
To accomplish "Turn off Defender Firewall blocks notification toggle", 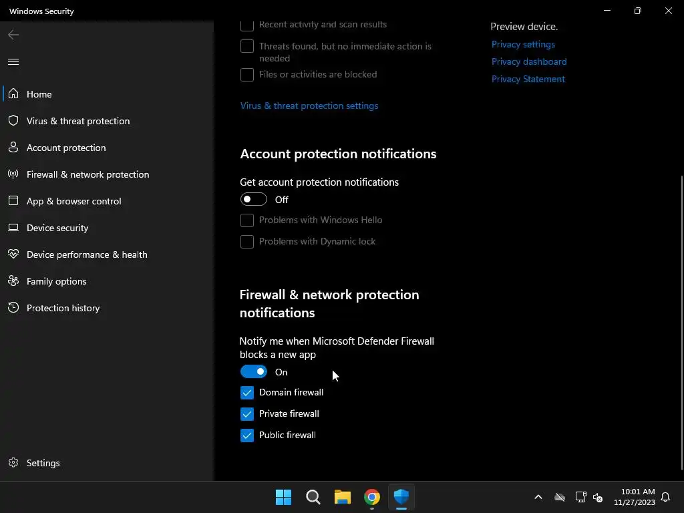I will pyautogui.click(x=253, y=371).
